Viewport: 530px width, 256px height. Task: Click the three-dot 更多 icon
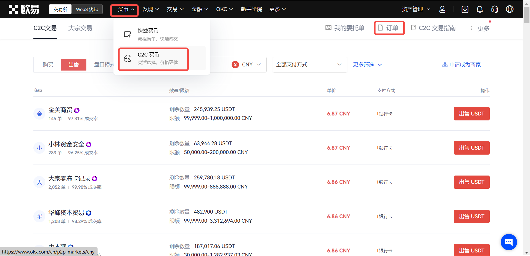click(x=471, y=28)
